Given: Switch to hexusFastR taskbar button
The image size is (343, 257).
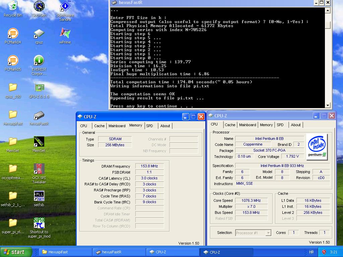Looking at the screenshot, I should [x=119, y=252].
